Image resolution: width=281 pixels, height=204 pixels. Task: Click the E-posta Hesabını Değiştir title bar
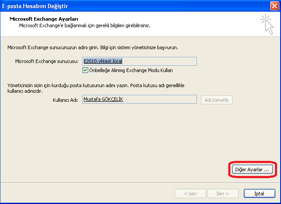tap(130, 6)
